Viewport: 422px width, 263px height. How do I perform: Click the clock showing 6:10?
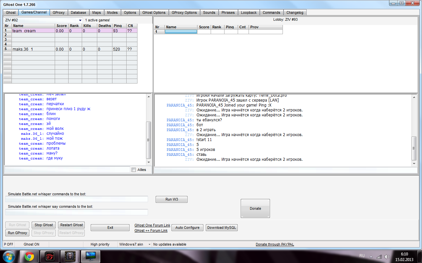[x=404, y=254]
